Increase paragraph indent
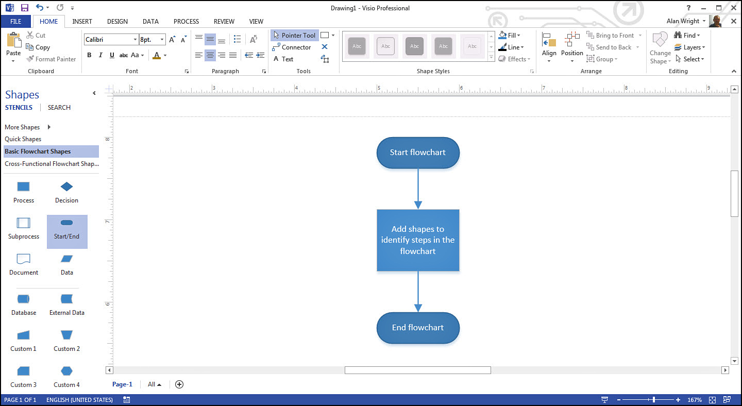The height and width of the screenshot is (406, 742). tap(259, 55)
